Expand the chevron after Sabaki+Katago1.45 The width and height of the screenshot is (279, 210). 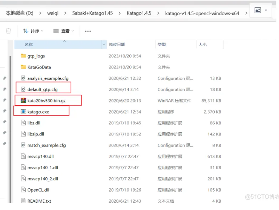[120, 13]
